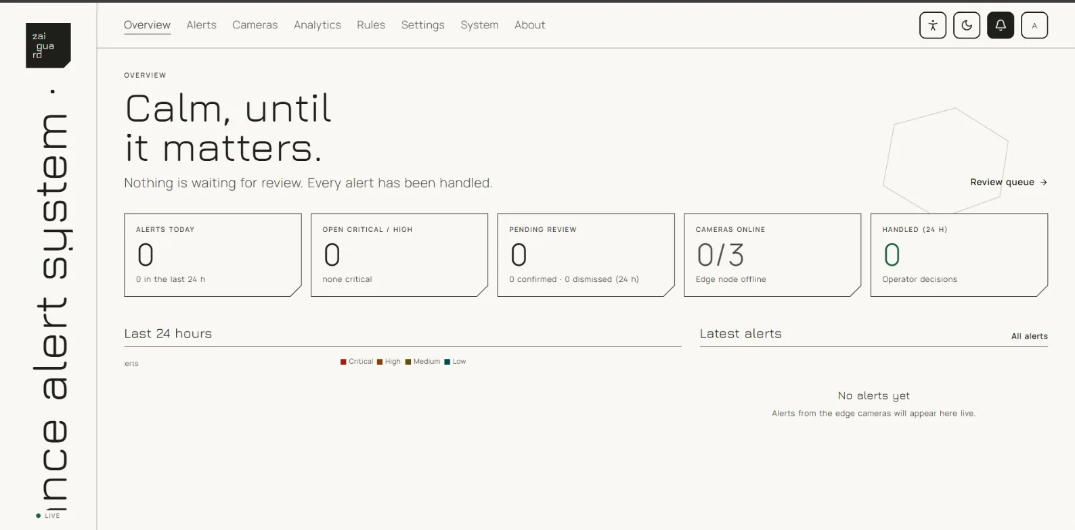Click the "Last 24 hours" heading
The width and height of the screenshot is (1075, 530).
click(x=168, y=333)
